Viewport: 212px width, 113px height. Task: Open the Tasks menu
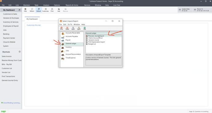(36, 5)
